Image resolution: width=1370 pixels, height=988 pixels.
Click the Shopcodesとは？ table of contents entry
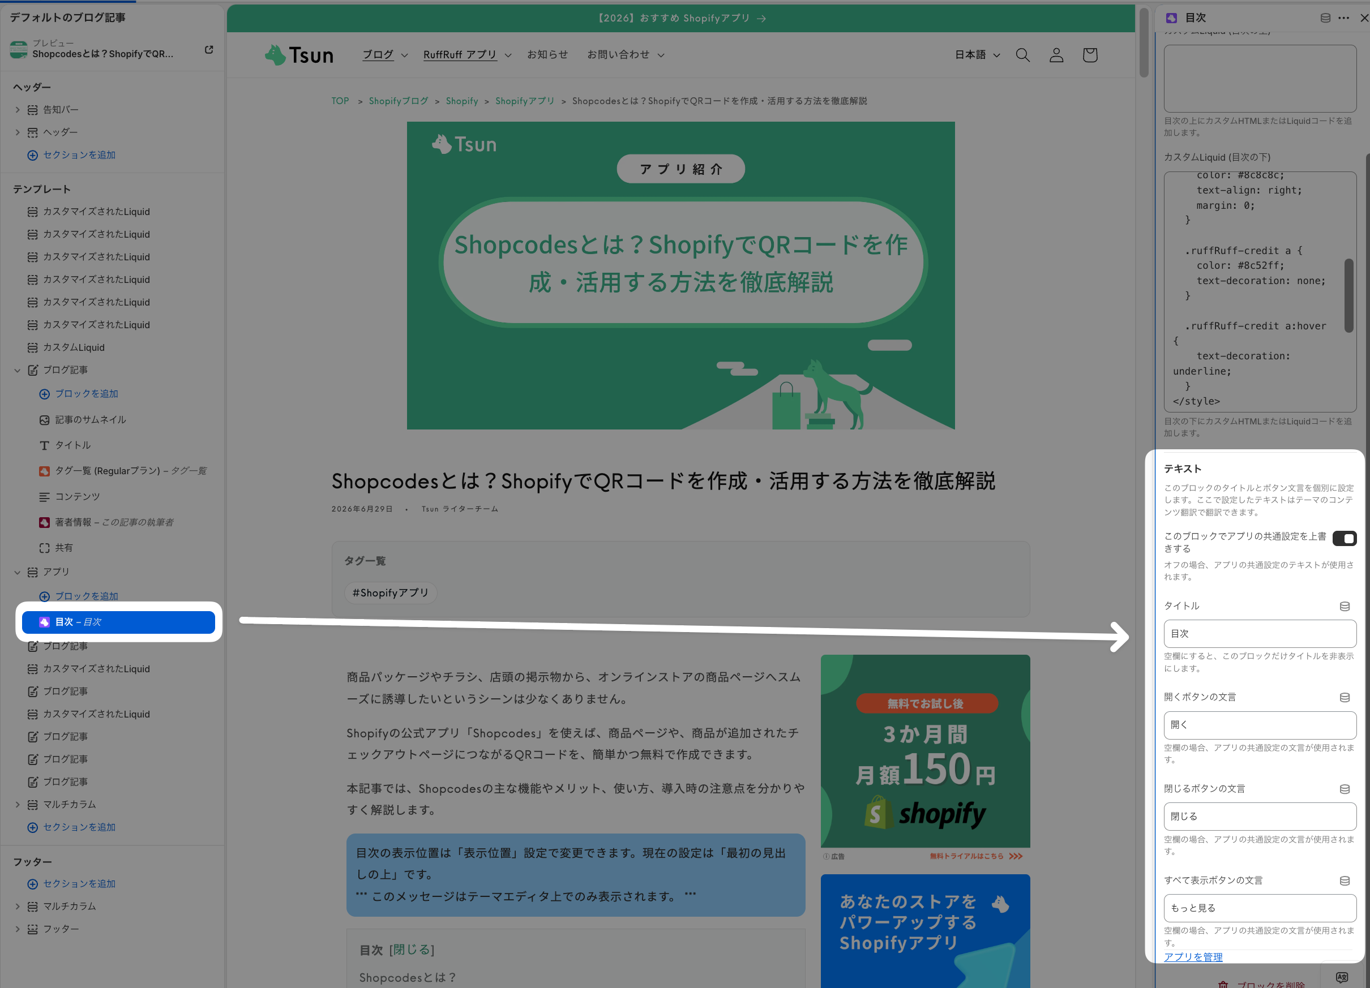[408, 978]
